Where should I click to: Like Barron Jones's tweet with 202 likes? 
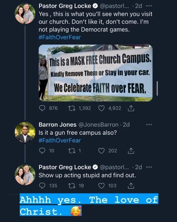point(102,151)
